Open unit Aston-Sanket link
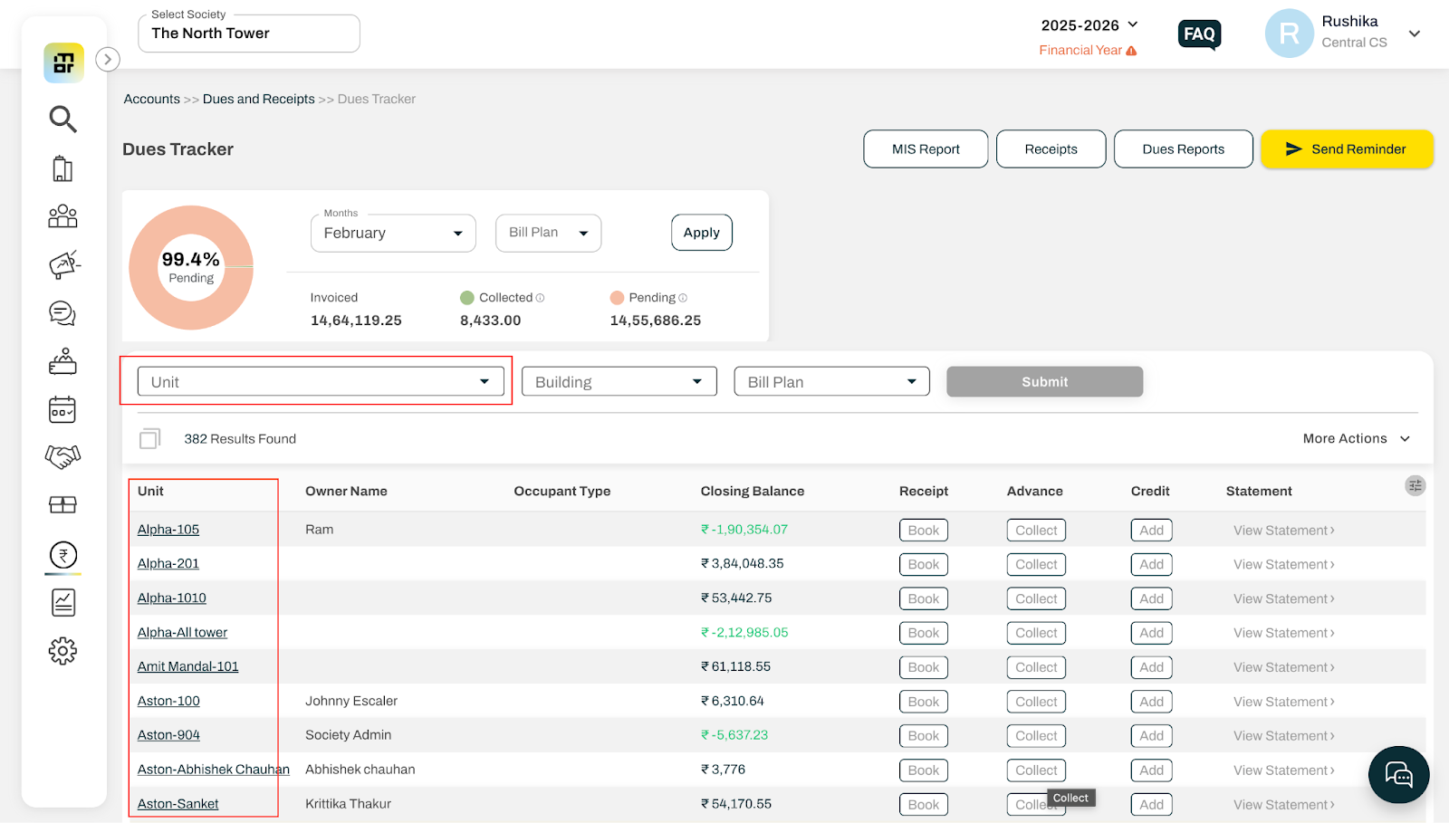 pyautogui.click(x=178, y=804)
